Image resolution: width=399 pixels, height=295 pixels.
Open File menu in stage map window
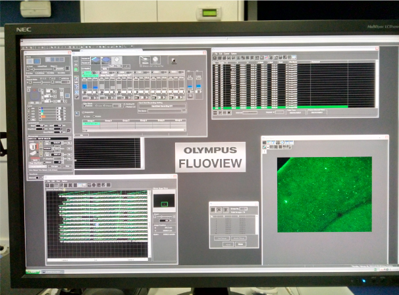48,181
